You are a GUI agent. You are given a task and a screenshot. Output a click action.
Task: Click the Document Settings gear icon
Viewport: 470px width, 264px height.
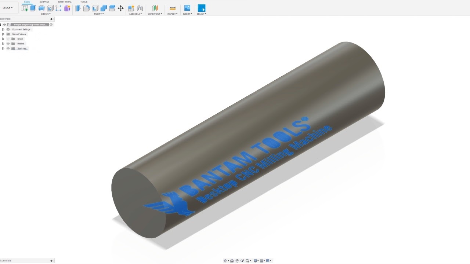tap(8, 29)
